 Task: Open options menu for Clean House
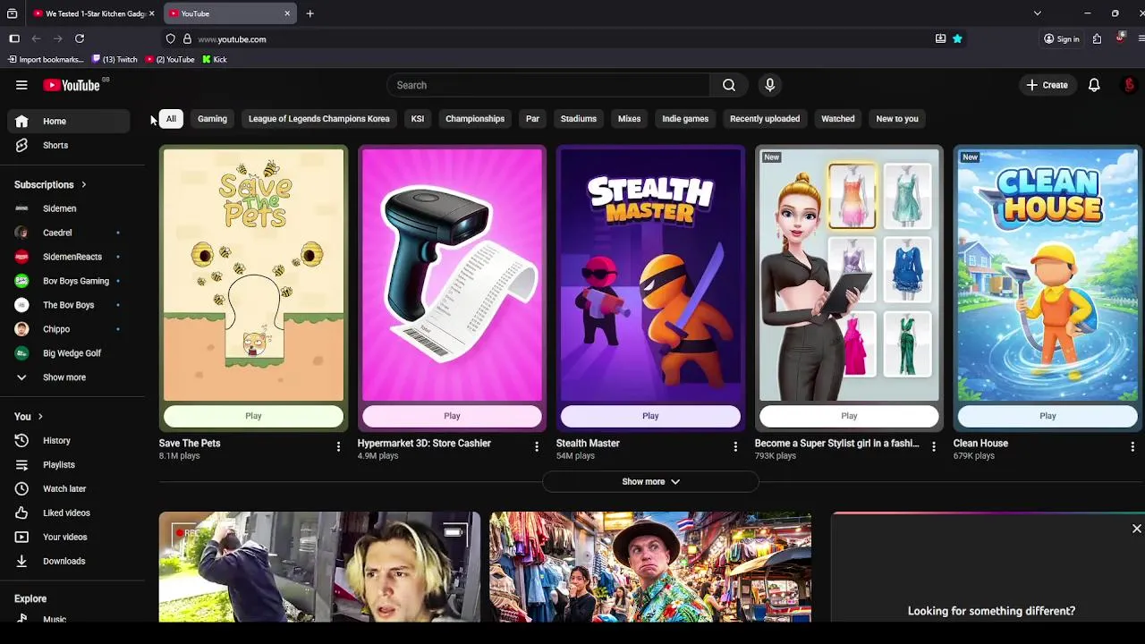pos(1132,446)
